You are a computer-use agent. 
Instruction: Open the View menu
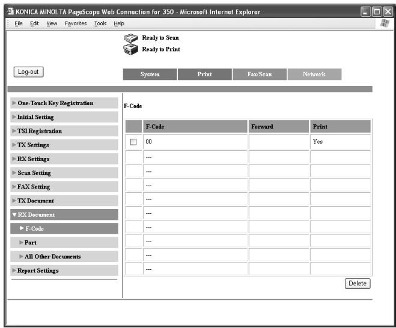pyautogui.click(x=52, y=23)
